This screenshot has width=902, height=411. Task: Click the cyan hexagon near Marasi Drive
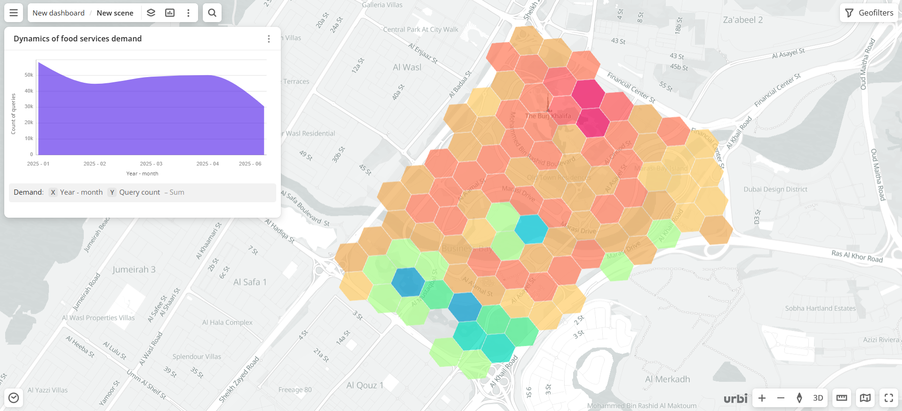click(x=531, y=229)
